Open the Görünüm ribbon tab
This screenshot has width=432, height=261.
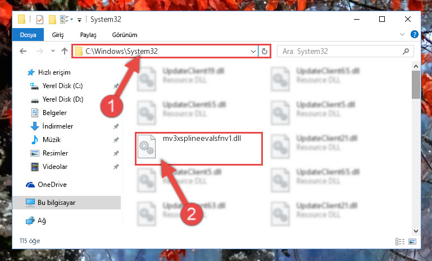[x=125, y=35]
